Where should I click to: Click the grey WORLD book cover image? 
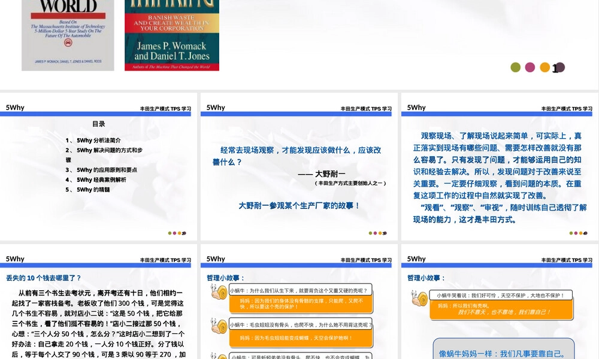68,35
